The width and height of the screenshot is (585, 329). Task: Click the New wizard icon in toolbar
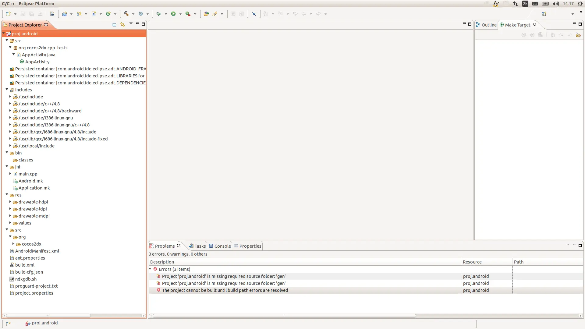(8, 14)
